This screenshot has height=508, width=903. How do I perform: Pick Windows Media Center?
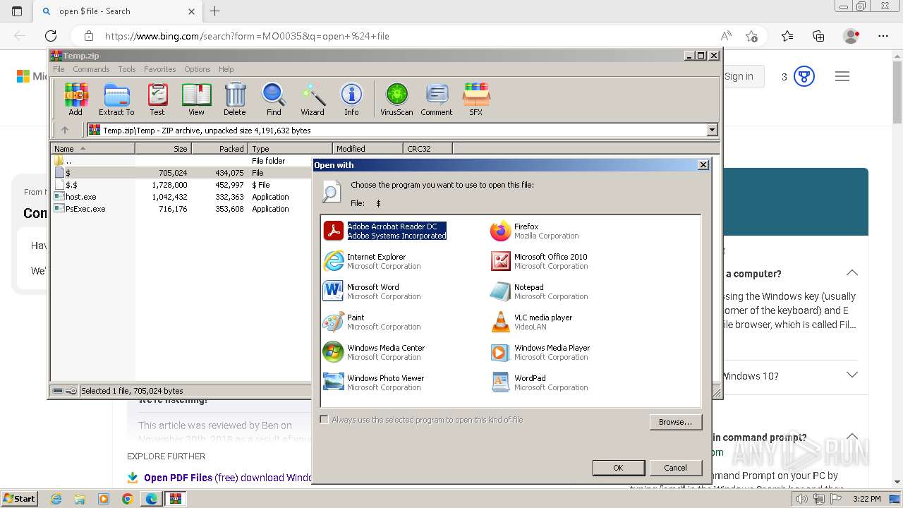[375, 352]
